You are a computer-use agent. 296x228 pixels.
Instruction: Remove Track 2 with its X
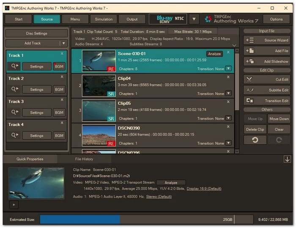pos(62,77)
